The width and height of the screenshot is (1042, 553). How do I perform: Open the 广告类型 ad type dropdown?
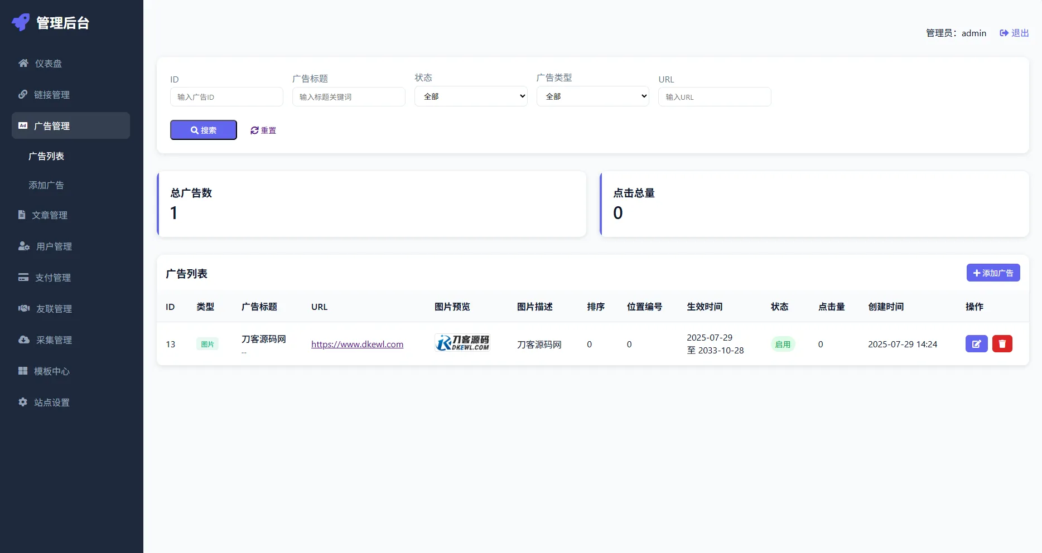[592, 96]
